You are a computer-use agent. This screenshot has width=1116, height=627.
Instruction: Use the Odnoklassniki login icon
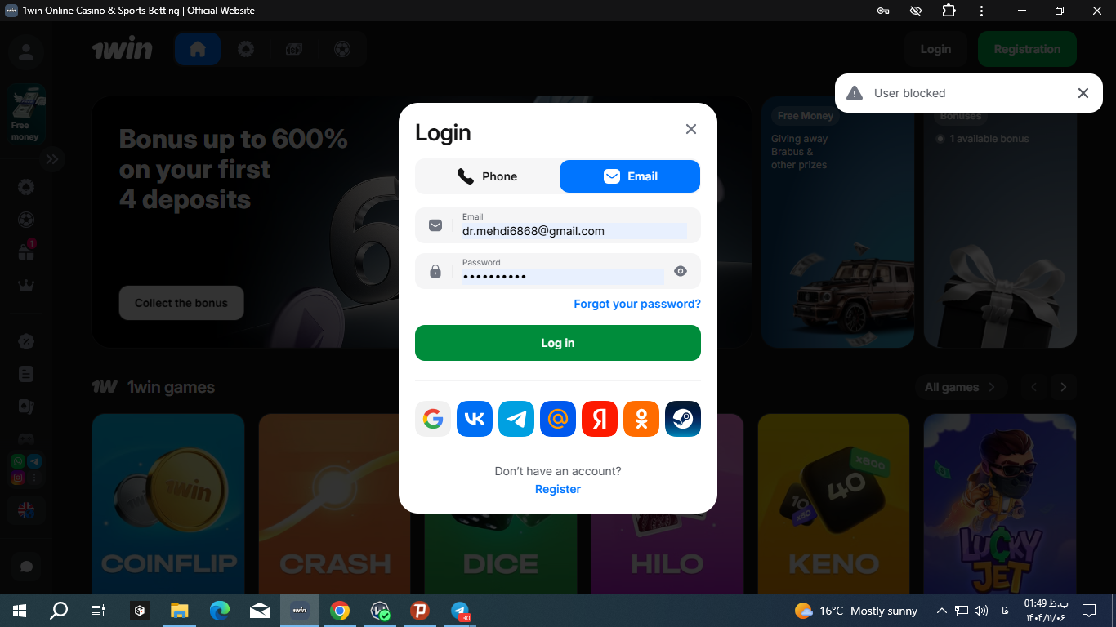641,419
